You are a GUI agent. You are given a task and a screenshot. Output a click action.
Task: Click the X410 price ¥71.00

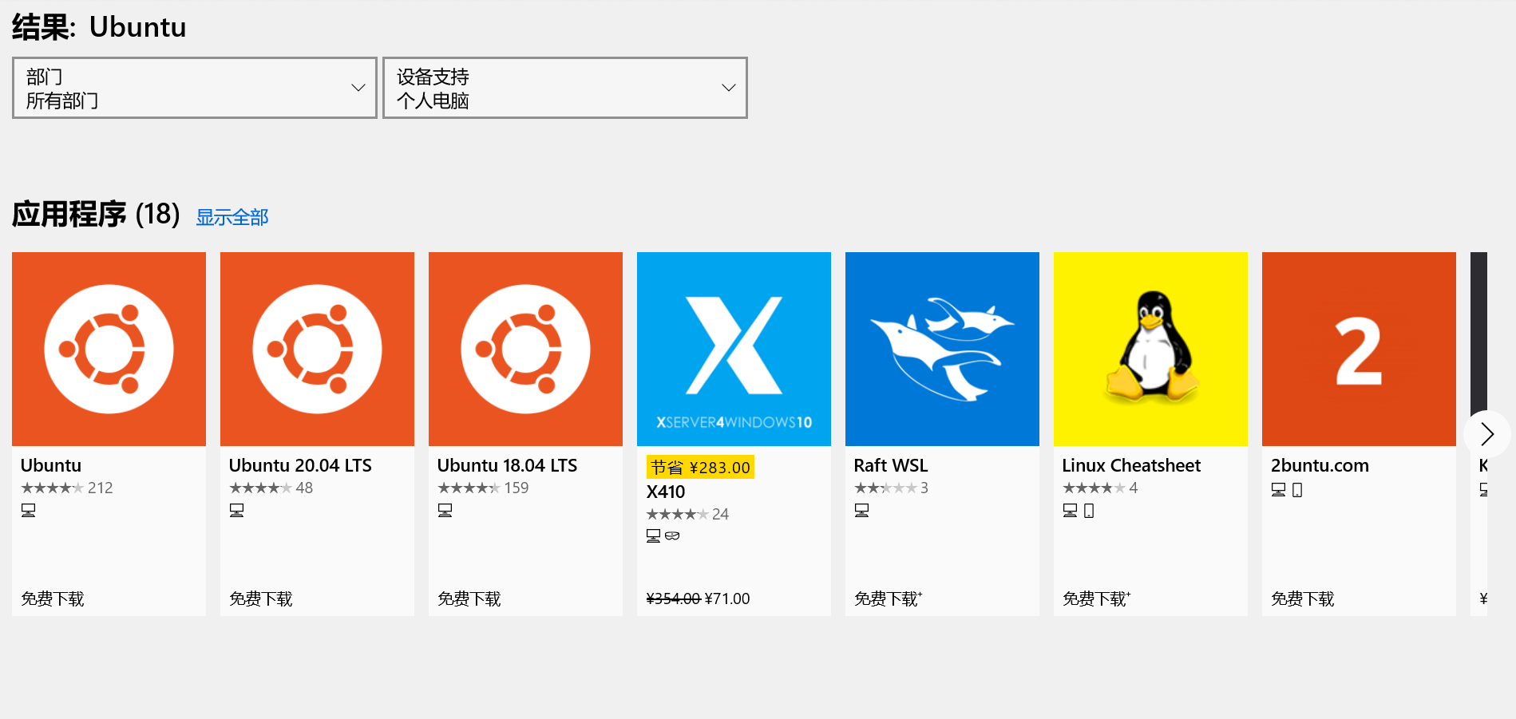tap(727, 599)
